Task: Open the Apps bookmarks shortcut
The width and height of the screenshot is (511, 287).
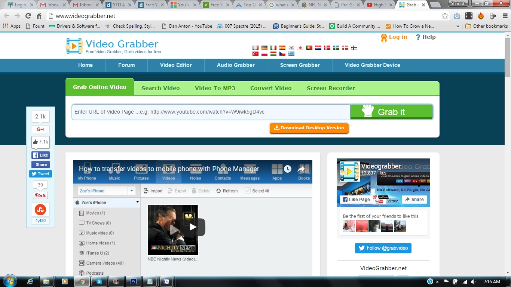Action: tap(12, 26)
